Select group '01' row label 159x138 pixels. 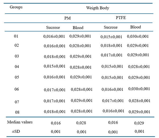tap(16, 36)
